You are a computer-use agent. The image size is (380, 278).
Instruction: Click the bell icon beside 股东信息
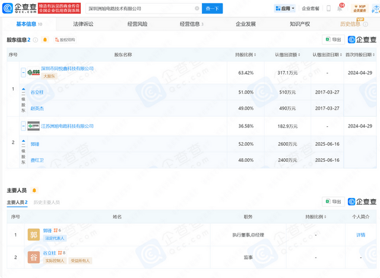(x=45, y=40)
